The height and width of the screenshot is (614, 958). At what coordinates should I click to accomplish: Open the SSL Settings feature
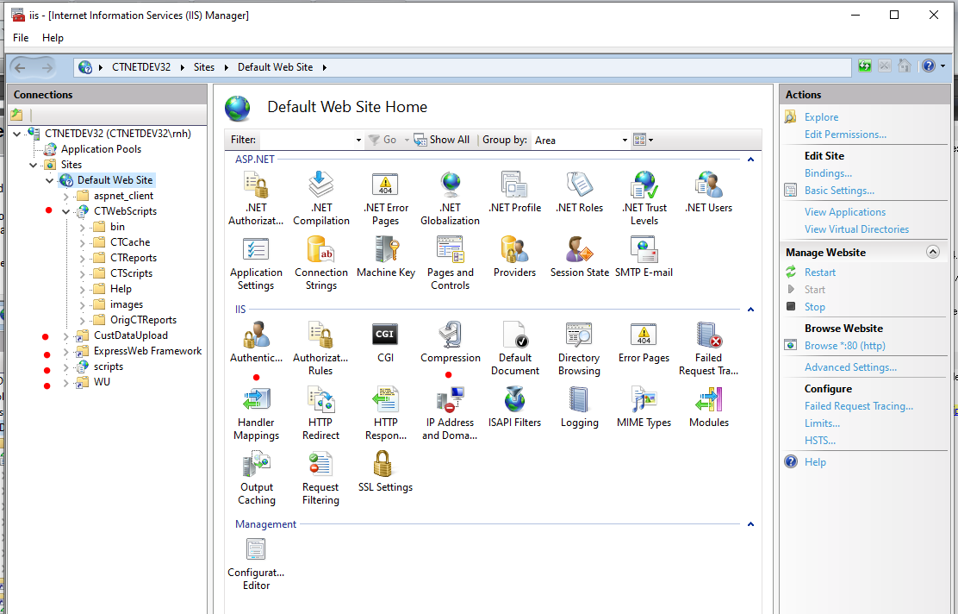point(385,472)
